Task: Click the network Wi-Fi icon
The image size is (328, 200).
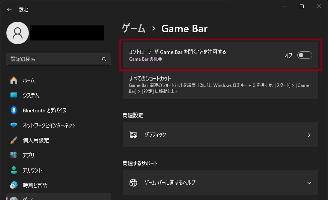Action: click(14, 125)
